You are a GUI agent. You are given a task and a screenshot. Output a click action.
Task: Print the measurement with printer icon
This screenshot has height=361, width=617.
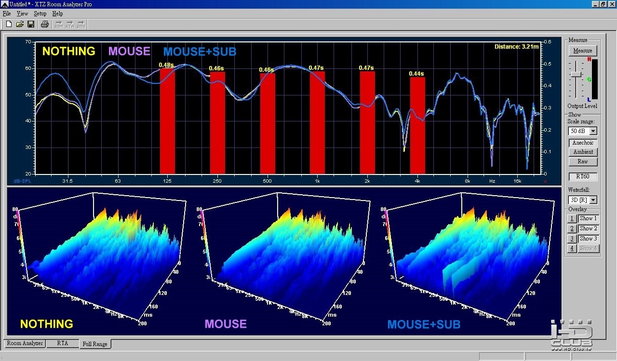[45, 24]
